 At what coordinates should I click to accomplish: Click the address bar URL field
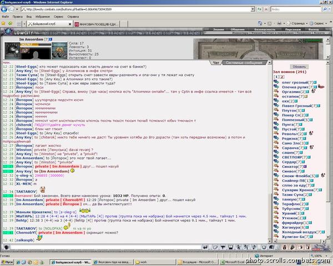(x=136, y=9)
